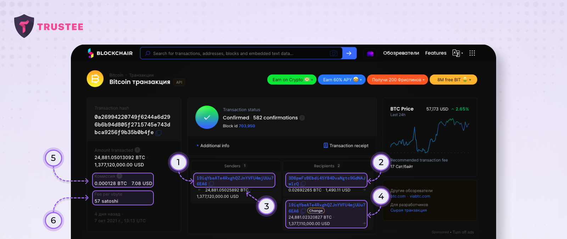The width and height of the screenshot is (567, 239).
Task: Click the Blockchair logo
Action: click(110, 53)
